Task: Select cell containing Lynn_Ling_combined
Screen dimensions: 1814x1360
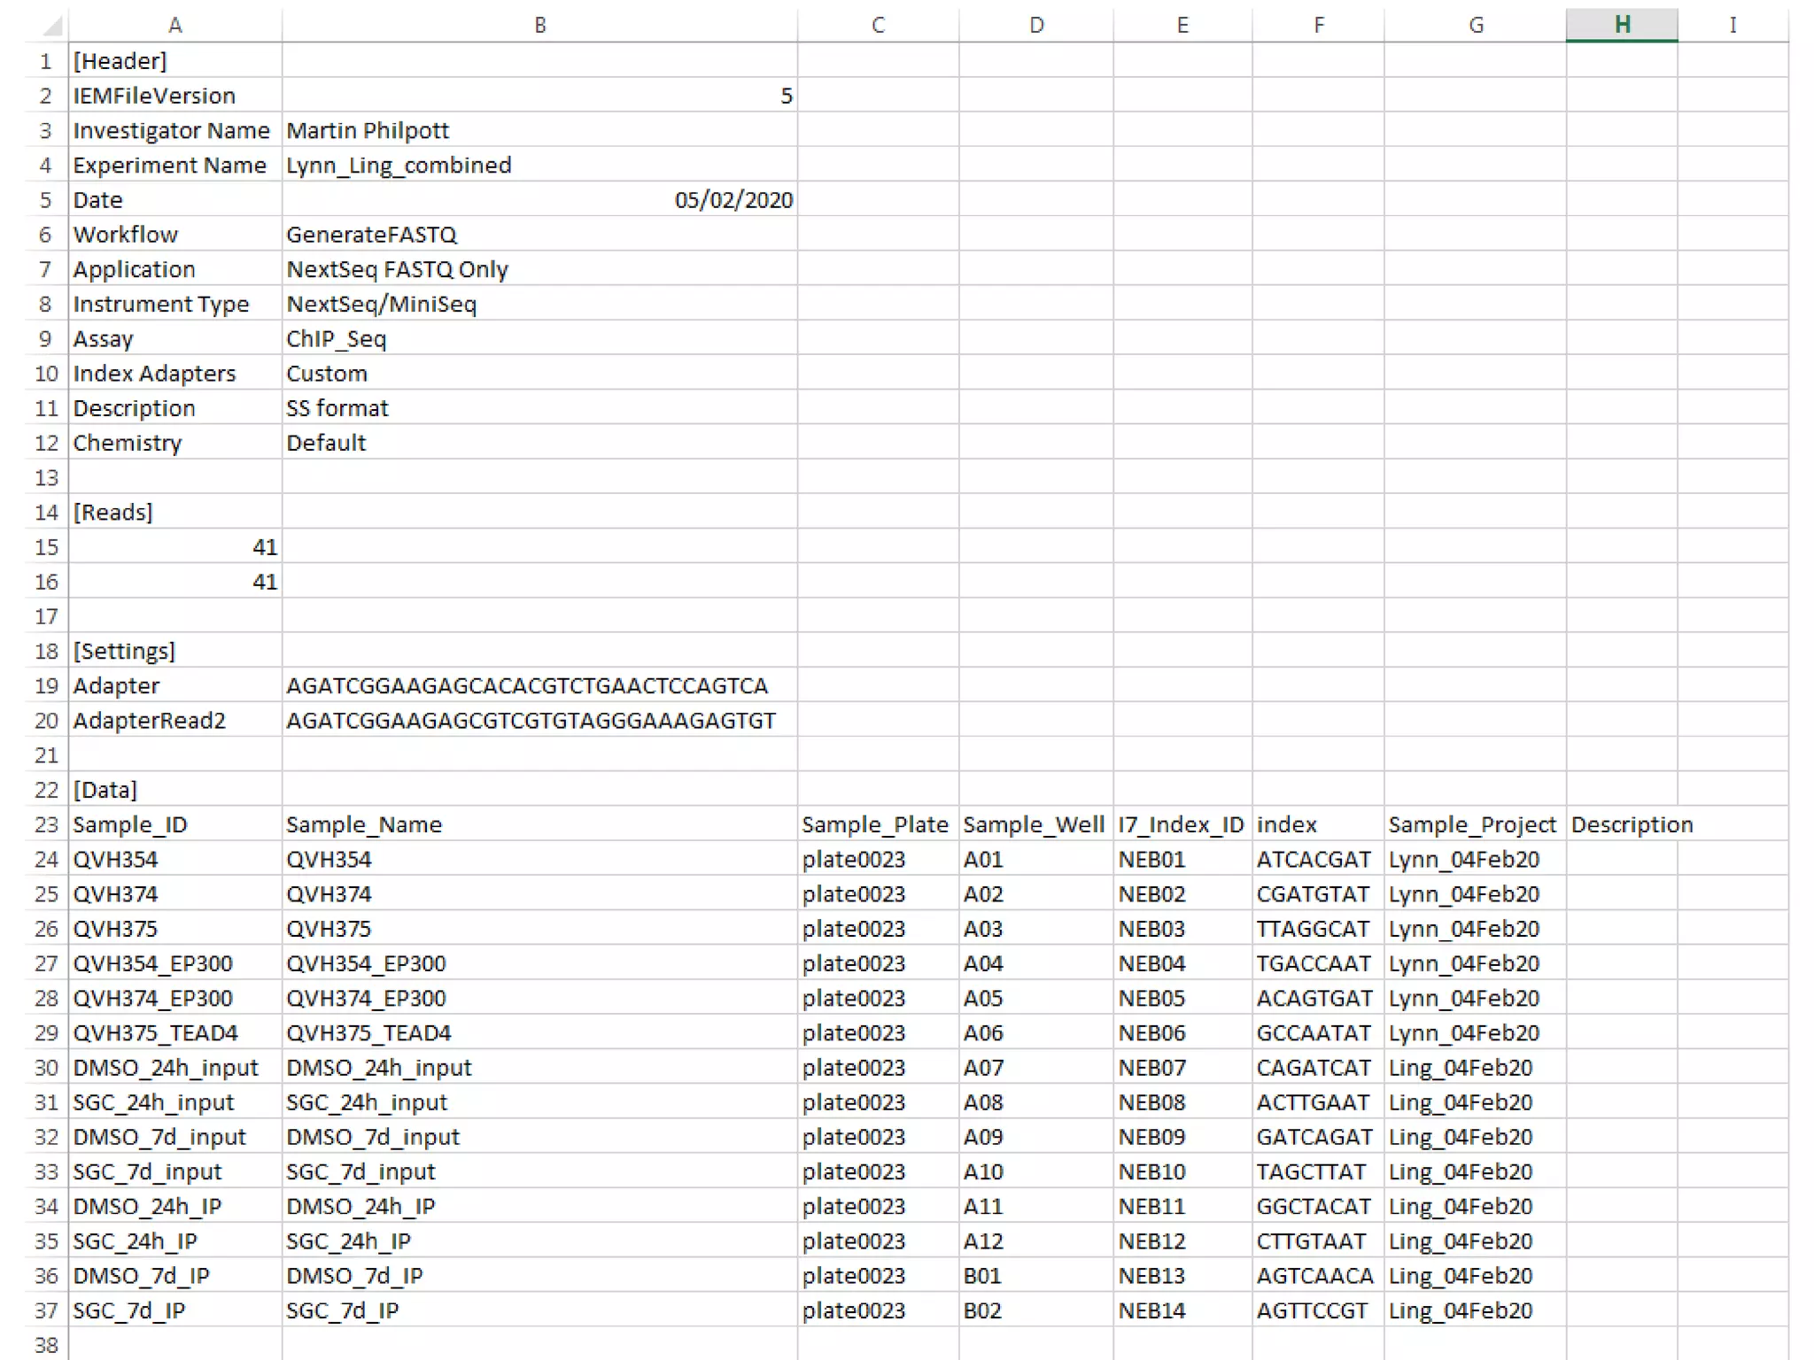Action: pos(539,165)
